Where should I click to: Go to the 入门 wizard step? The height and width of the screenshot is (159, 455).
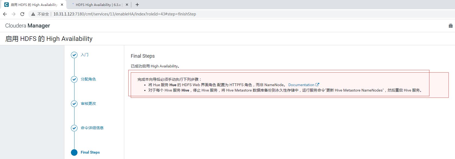click(x=85, y=55)
